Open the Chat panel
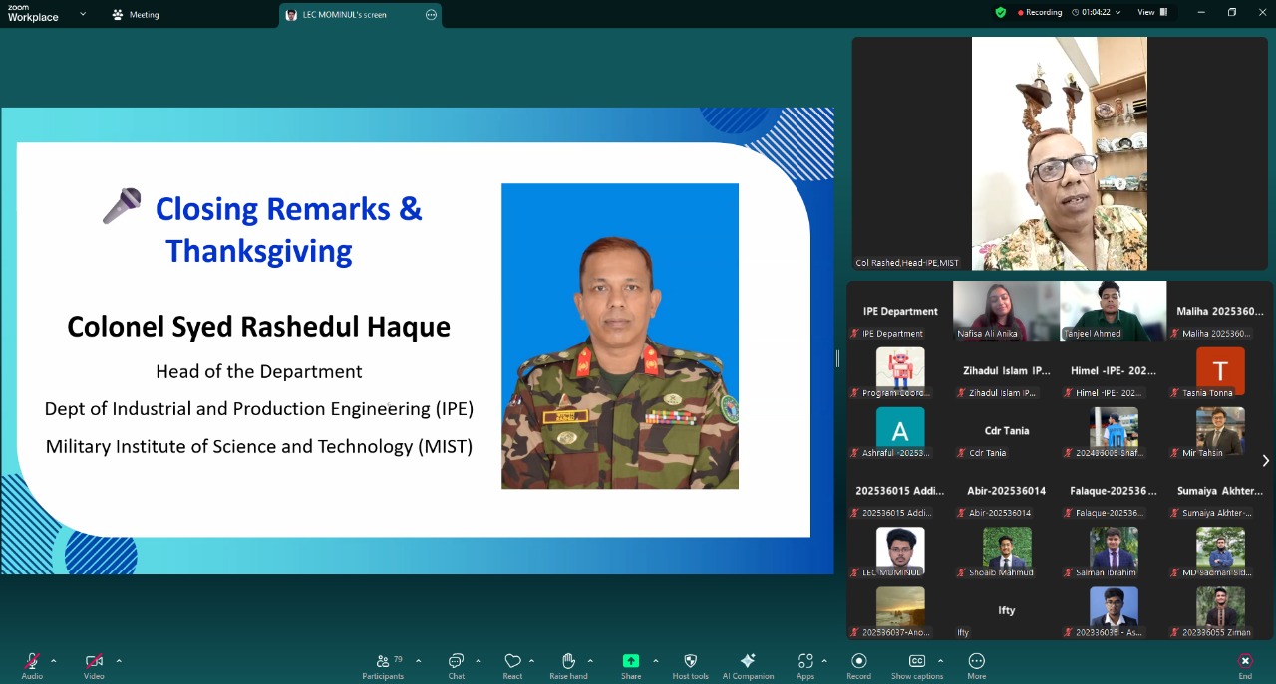 click(x=456, y=661)
